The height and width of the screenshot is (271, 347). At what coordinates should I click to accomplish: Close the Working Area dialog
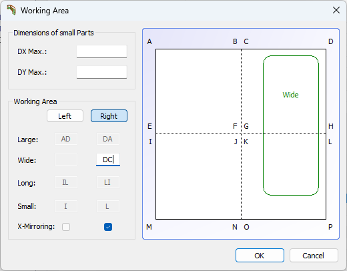tap(336, 10)
